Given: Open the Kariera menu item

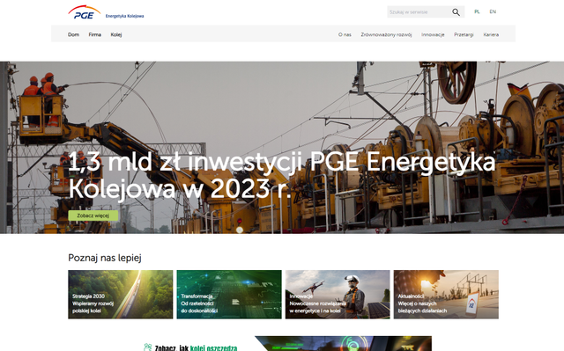Looking at the screenshot, I should 491,35.
